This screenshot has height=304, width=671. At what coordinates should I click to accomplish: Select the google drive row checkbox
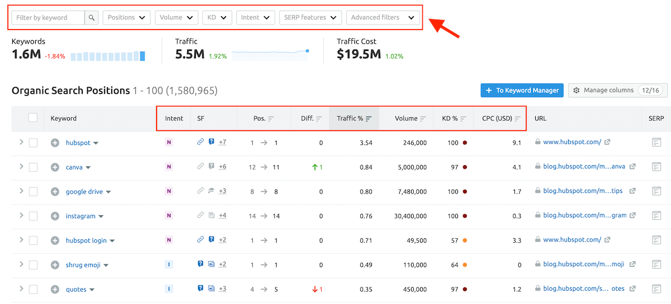pos(33,191)
